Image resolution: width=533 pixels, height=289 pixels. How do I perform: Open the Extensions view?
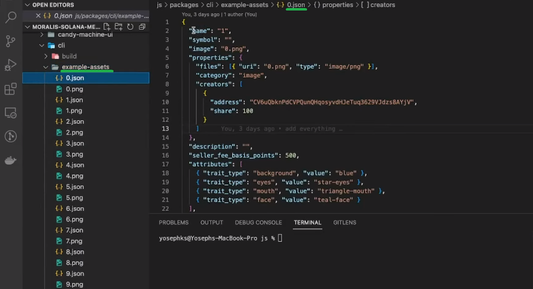pyautogui.click(x=11, y=89)
